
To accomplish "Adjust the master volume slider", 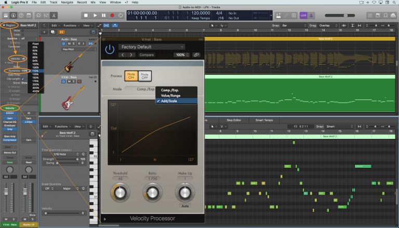I will click(340, 16).
